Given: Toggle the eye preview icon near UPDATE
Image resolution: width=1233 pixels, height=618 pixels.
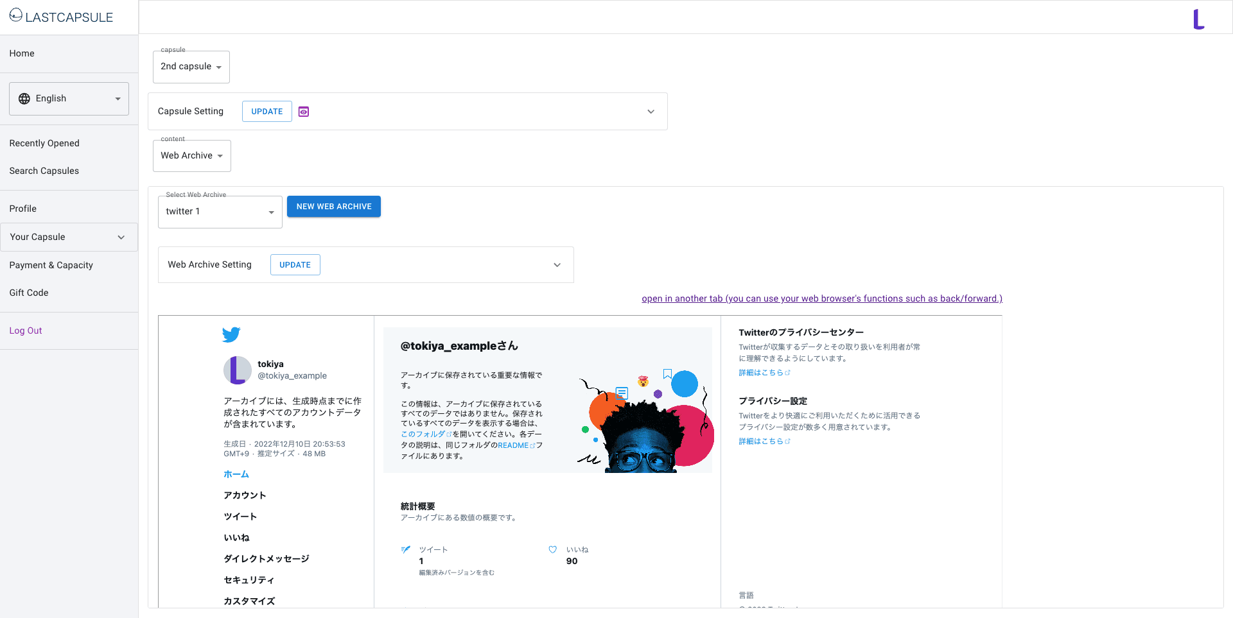Looking at the screenshot, I should click(x=303, y=111).
